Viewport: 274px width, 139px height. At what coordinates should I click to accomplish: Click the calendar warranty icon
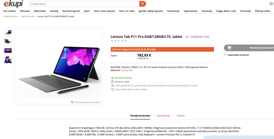click(112, 82)
